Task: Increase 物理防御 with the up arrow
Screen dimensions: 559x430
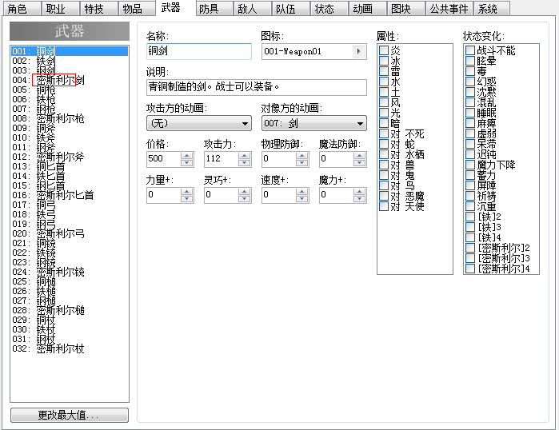Action: tap(302, 156)
